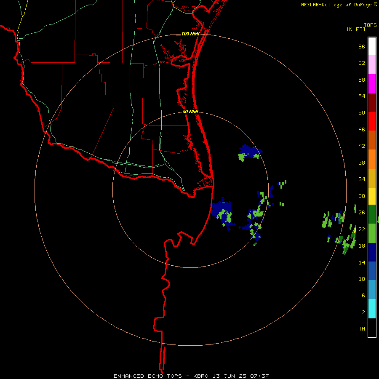Click the '07:37' timestamp in the caption
This screenshot has width=379, height=379.
(259, 376)
